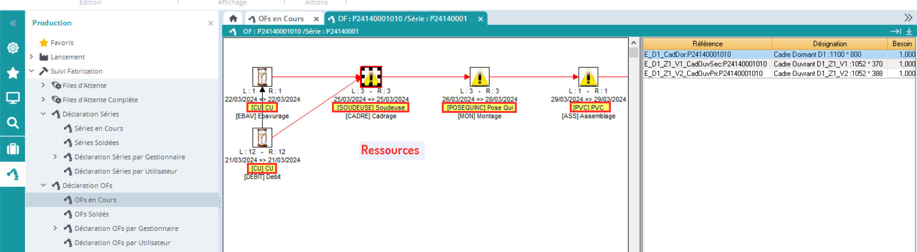Screen dimensions: 917x252
Task: Open Séries Soldées in the tree
Action: (x=96, y=142)
